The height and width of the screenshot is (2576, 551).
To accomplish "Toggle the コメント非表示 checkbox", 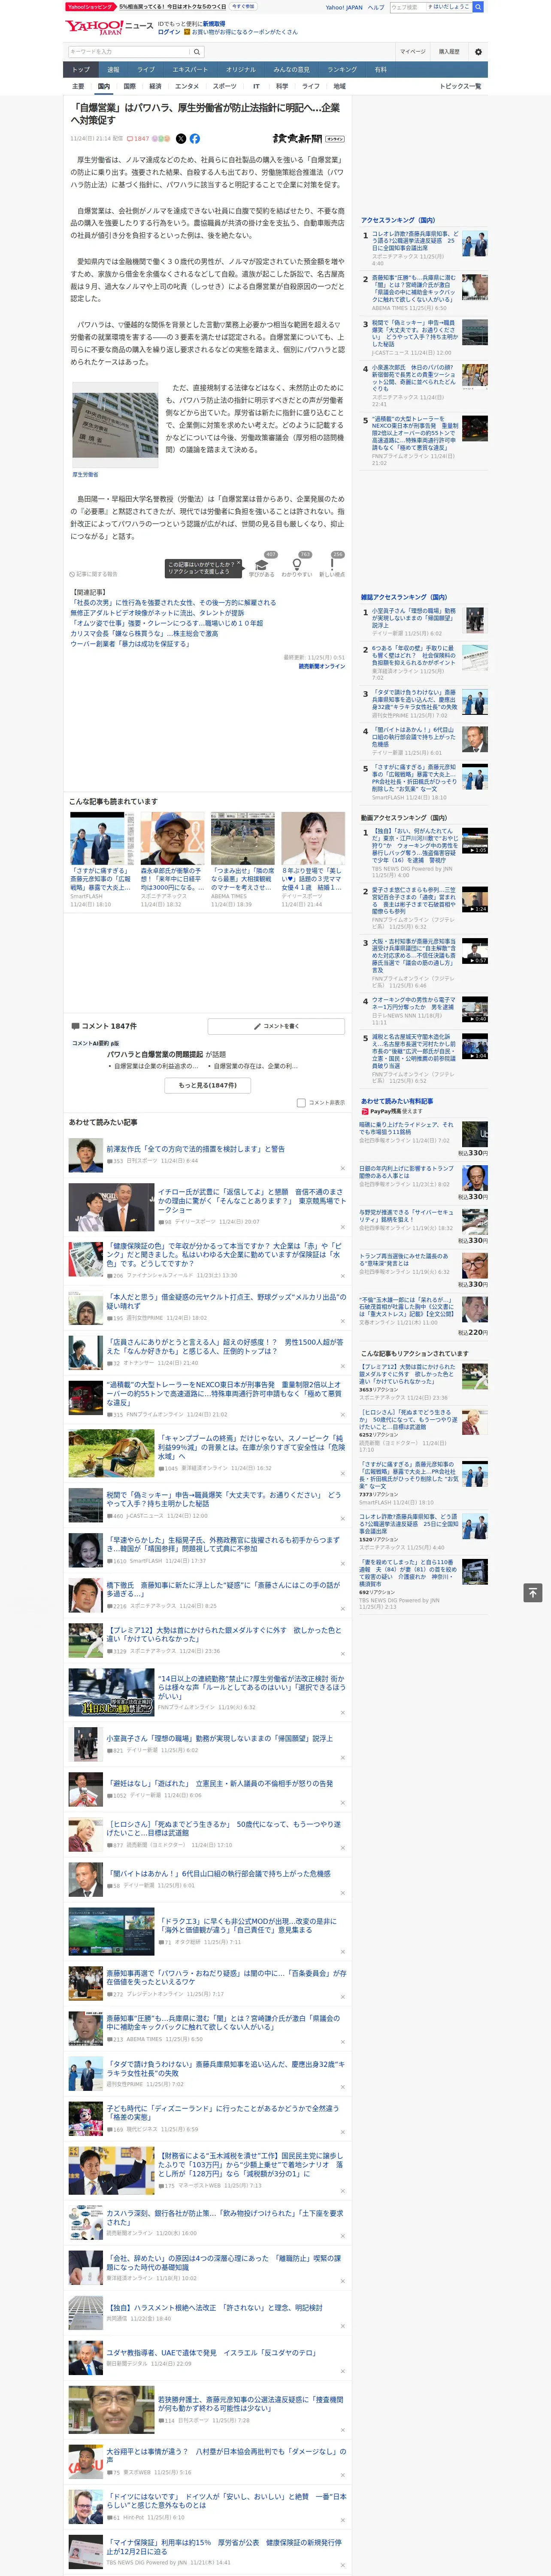I will [x=301, y=1103].
